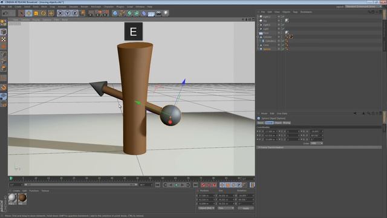Open the Tags menu in Object Manager
Viewport: 387px width, 218px height.
pyautogui.click(x=295, y=12)
